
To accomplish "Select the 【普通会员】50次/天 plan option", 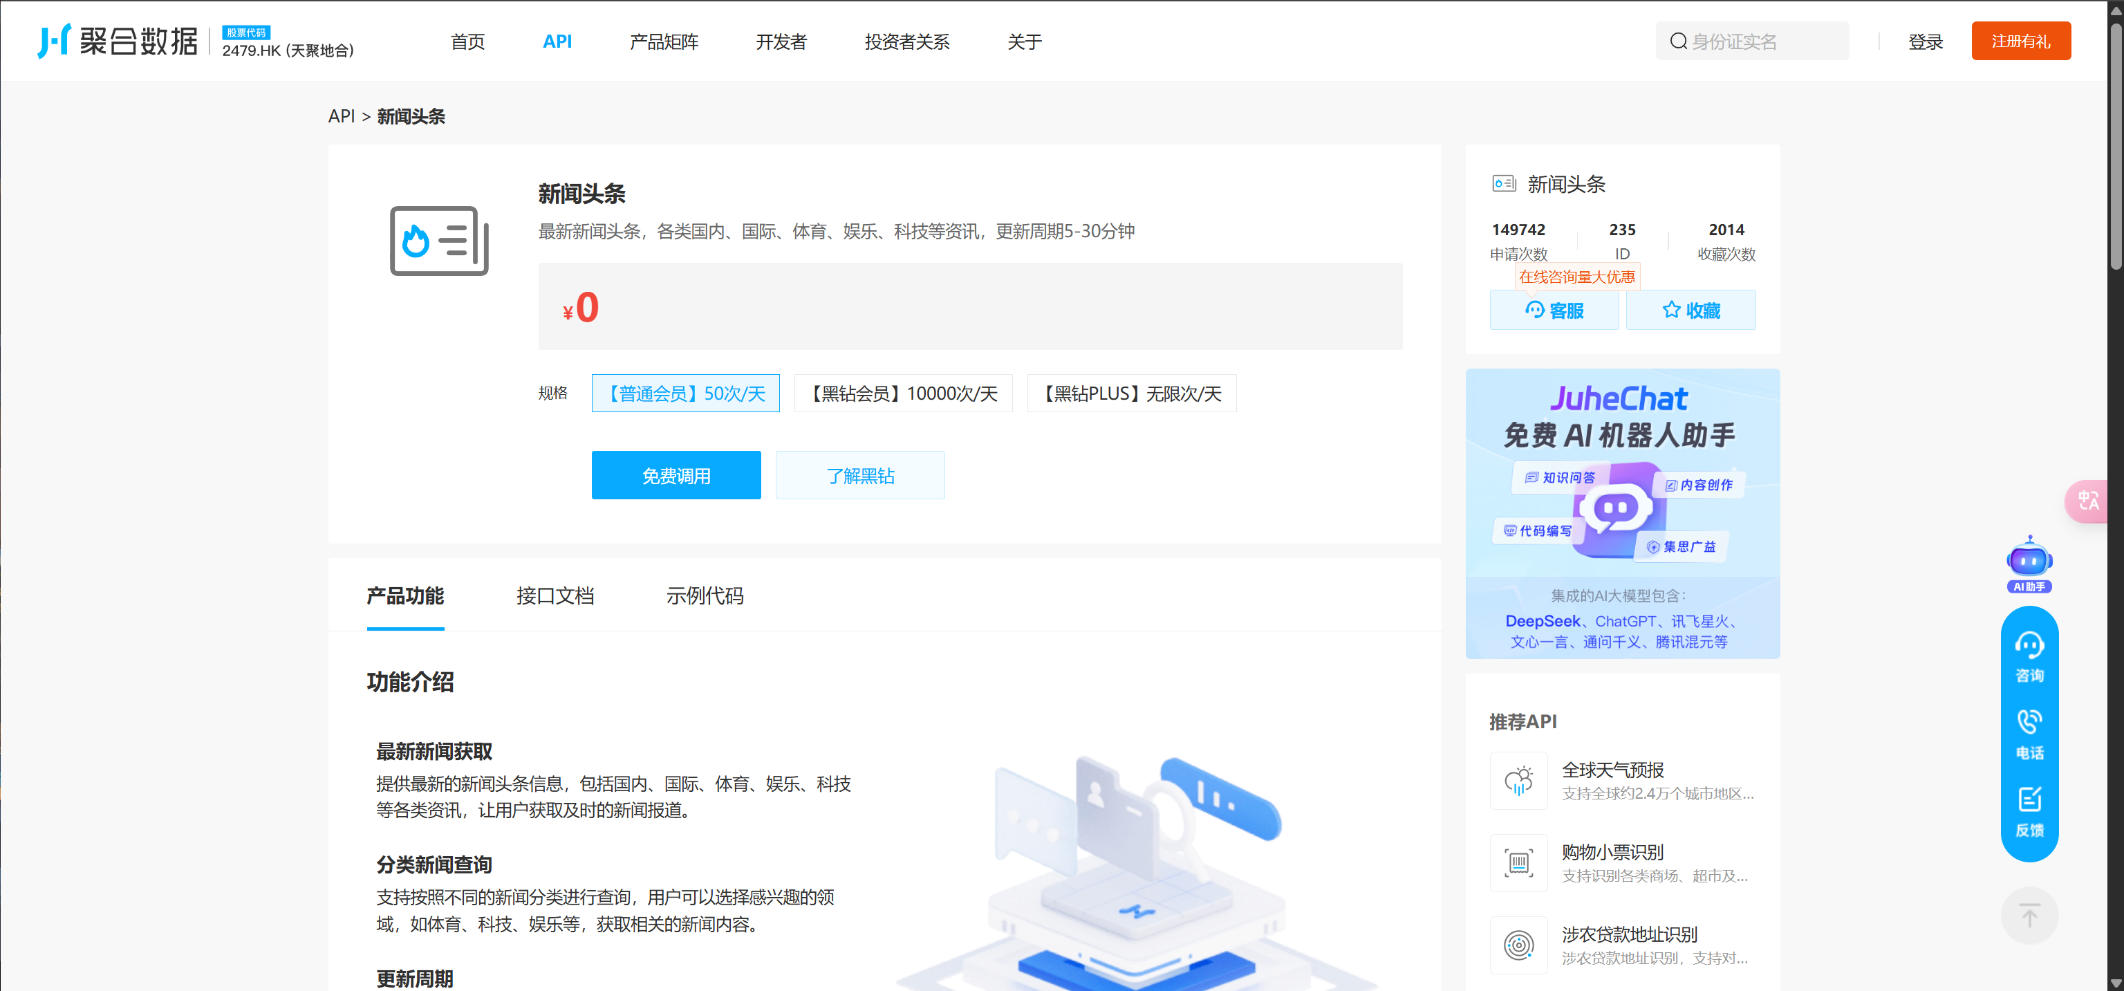I will [x=685, y=393].
